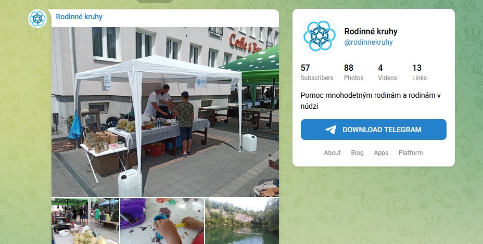Open the Apps footer link
This screenshot has width=483, height=244.
coord(381,153)
